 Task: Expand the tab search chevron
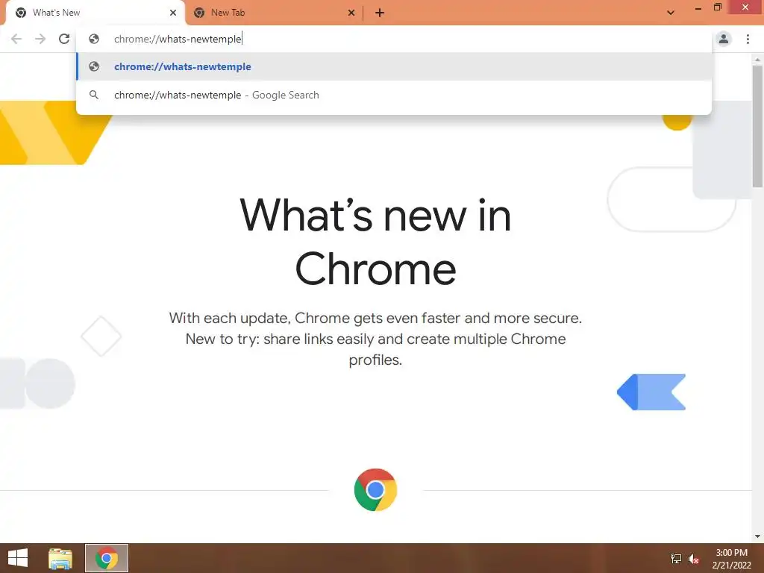(671, 13)
